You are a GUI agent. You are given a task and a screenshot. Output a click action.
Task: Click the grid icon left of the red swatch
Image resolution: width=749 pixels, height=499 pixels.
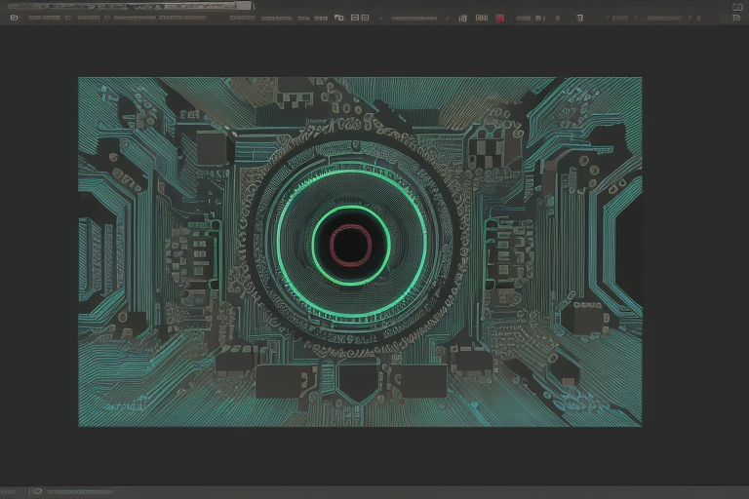click(x=462, y=18)
